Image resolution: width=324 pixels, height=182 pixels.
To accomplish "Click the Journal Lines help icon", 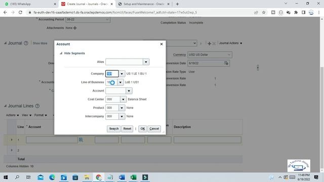I will pos(37,106).
